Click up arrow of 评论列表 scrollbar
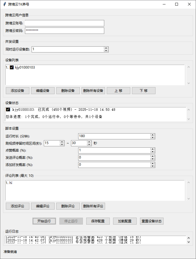Screen dimensions: 196x259 click(x=189, y=183)
